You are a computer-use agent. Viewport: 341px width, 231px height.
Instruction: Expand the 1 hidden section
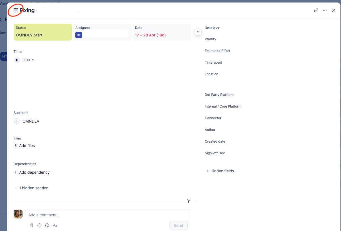31,188
